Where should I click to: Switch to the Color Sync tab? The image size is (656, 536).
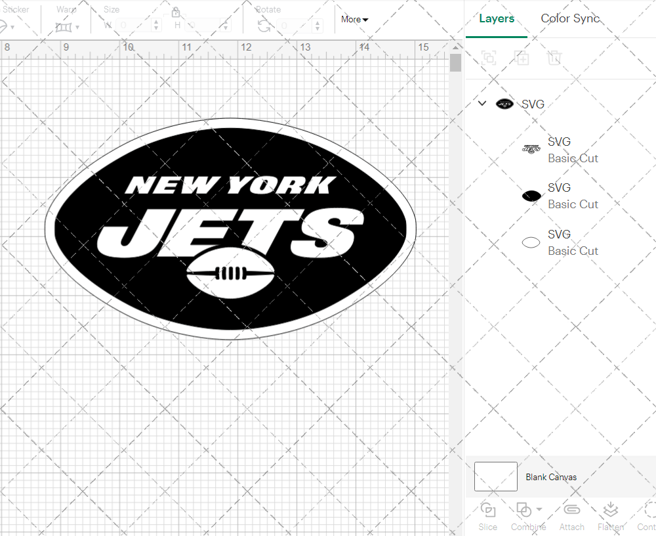(570, 18)
